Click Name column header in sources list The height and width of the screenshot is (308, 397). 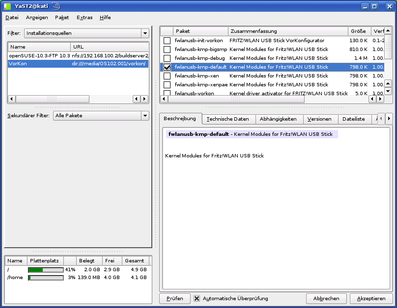39,47
